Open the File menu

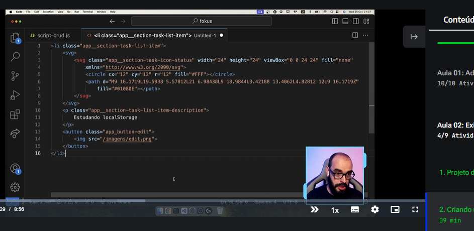coord(28,12)
